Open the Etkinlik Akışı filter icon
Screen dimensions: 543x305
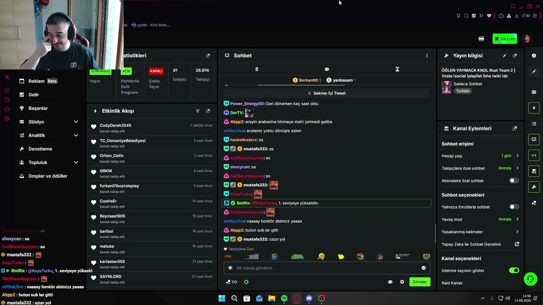tap(198, 111)
